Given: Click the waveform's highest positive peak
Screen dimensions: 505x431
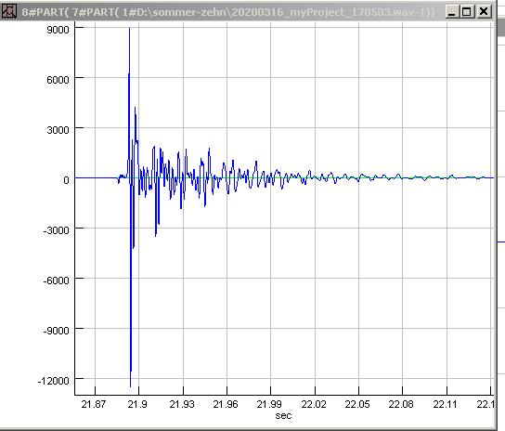Looking at the screenshot, I should click(129, 29).
